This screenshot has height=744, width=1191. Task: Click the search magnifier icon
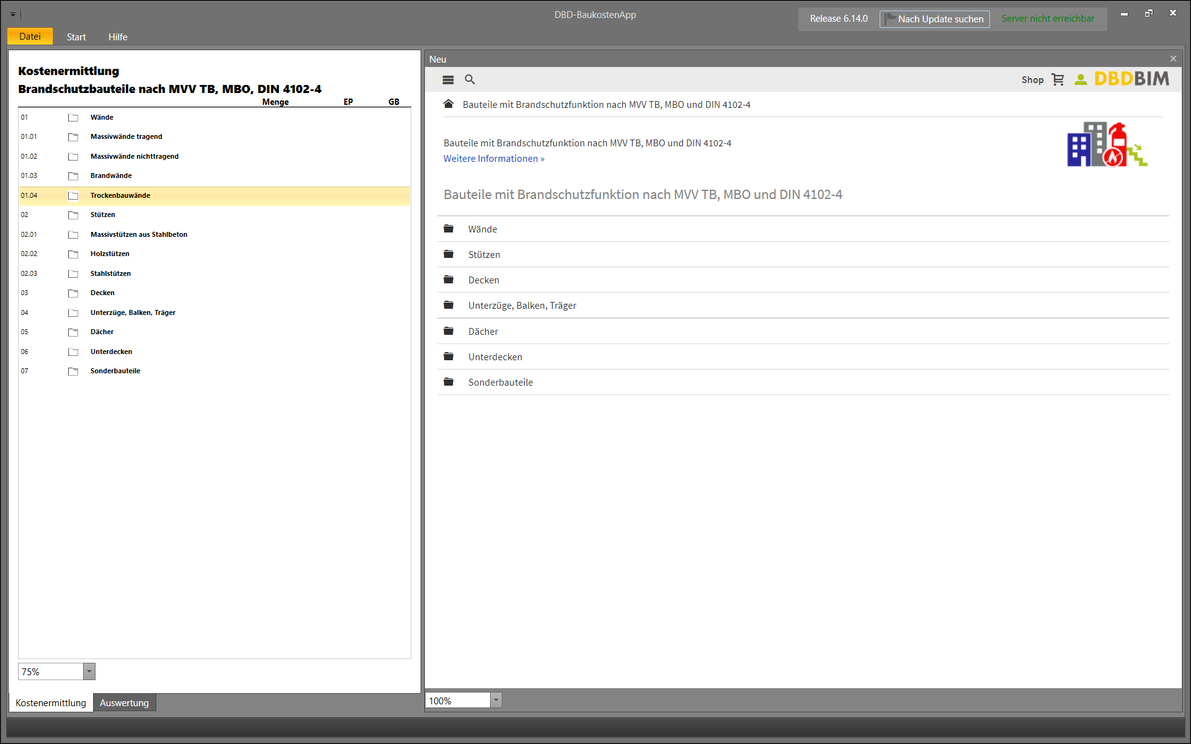(x=470, y=79)
